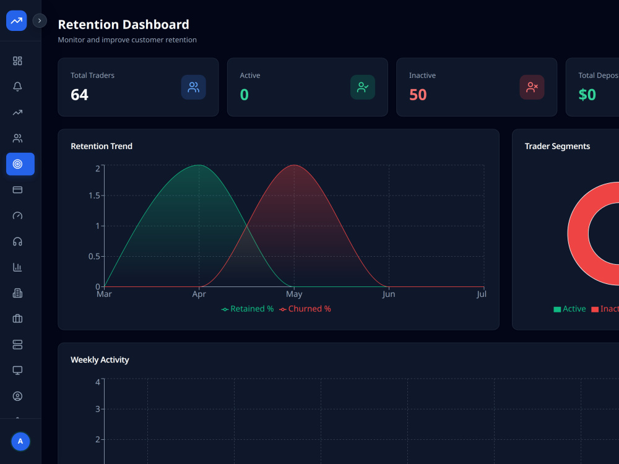
Task: Click the Total Traders users icon
Action: tap(193, 87)
